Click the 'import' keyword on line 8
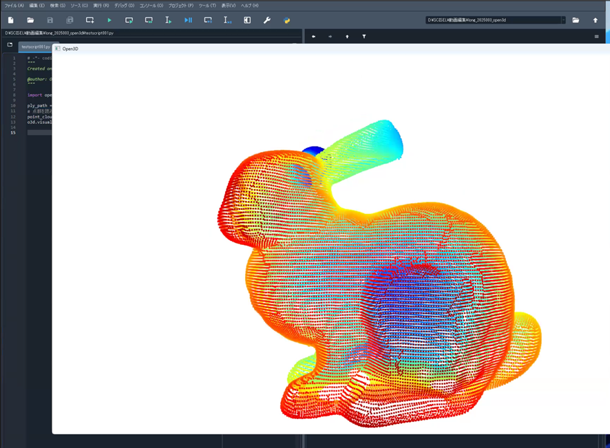Image resolution: width=610 pixels, height=448 pixels. (x=34, y=95)
